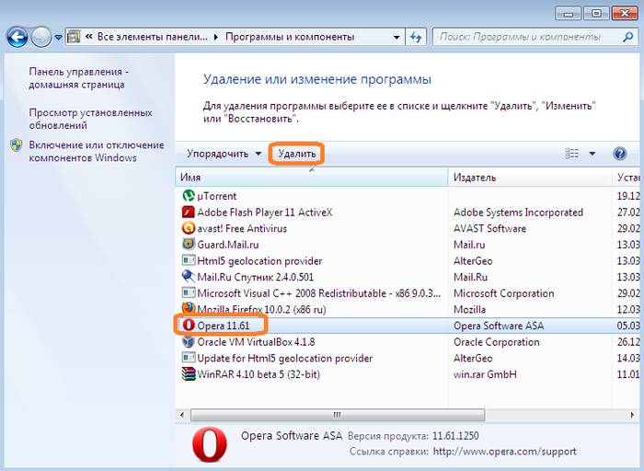Open help via the question mark icon
The width and height of the screenshot is (644, 471).
coord(619,154)
